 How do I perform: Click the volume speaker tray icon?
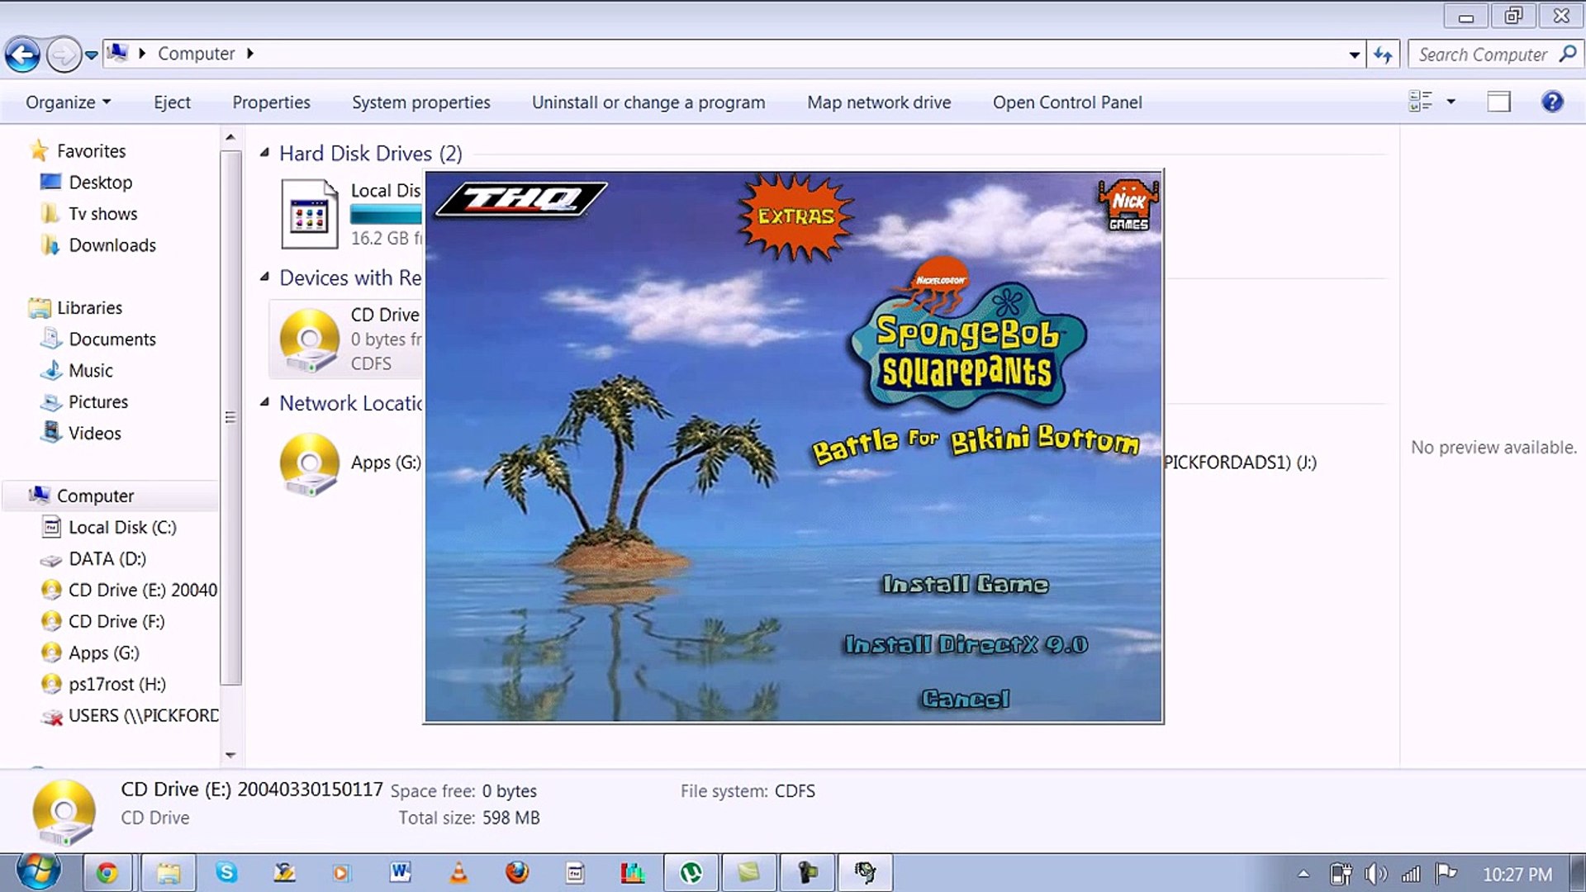(x=1375, y=873)
